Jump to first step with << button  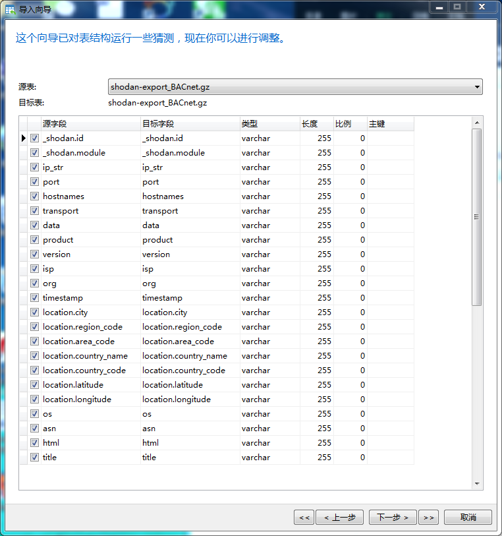pyautogui.click(x=304, y=517)
